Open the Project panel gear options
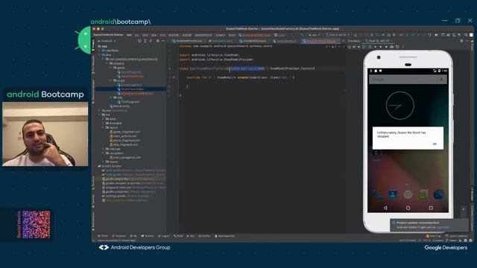The height and width of the screenshot is (268, 477). pos(157,41)
